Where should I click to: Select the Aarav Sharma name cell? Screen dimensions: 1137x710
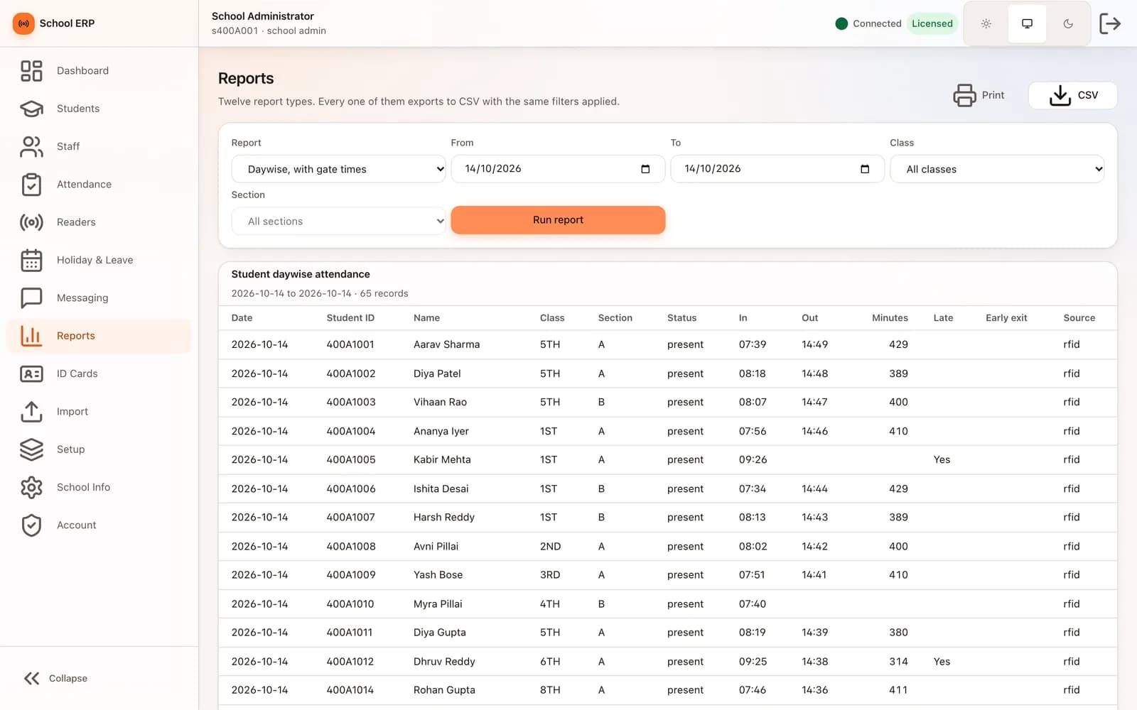pos(446,344)
